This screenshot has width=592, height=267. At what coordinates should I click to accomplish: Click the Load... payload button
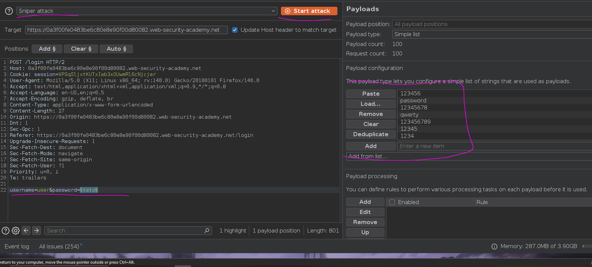click(371, 104)
